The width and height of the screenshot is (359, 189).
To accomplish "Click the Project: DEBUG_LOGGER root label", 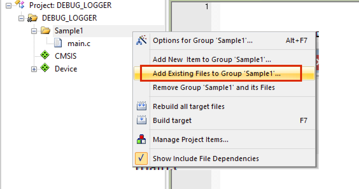I will point(70,5).
